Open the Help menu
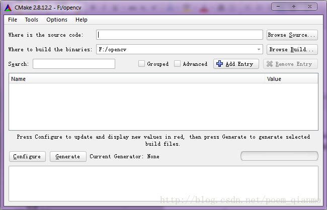 click(x=81, y=20)
